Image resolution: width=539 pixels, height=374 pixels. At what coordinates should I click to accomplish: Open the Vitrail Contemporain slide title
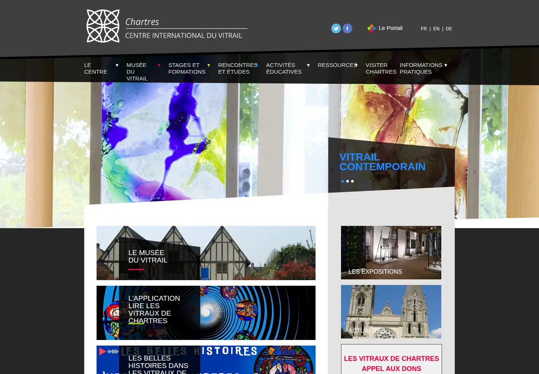(382, 162)
